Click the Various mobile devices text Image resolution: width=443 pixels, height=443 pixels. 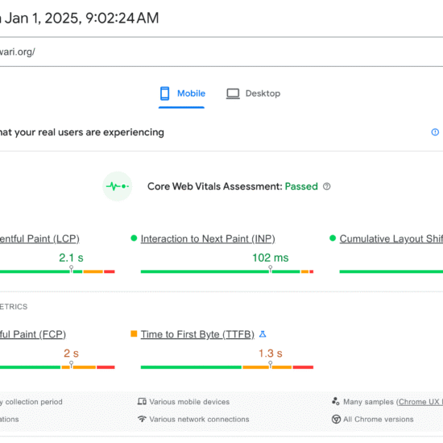click(189, 402)
